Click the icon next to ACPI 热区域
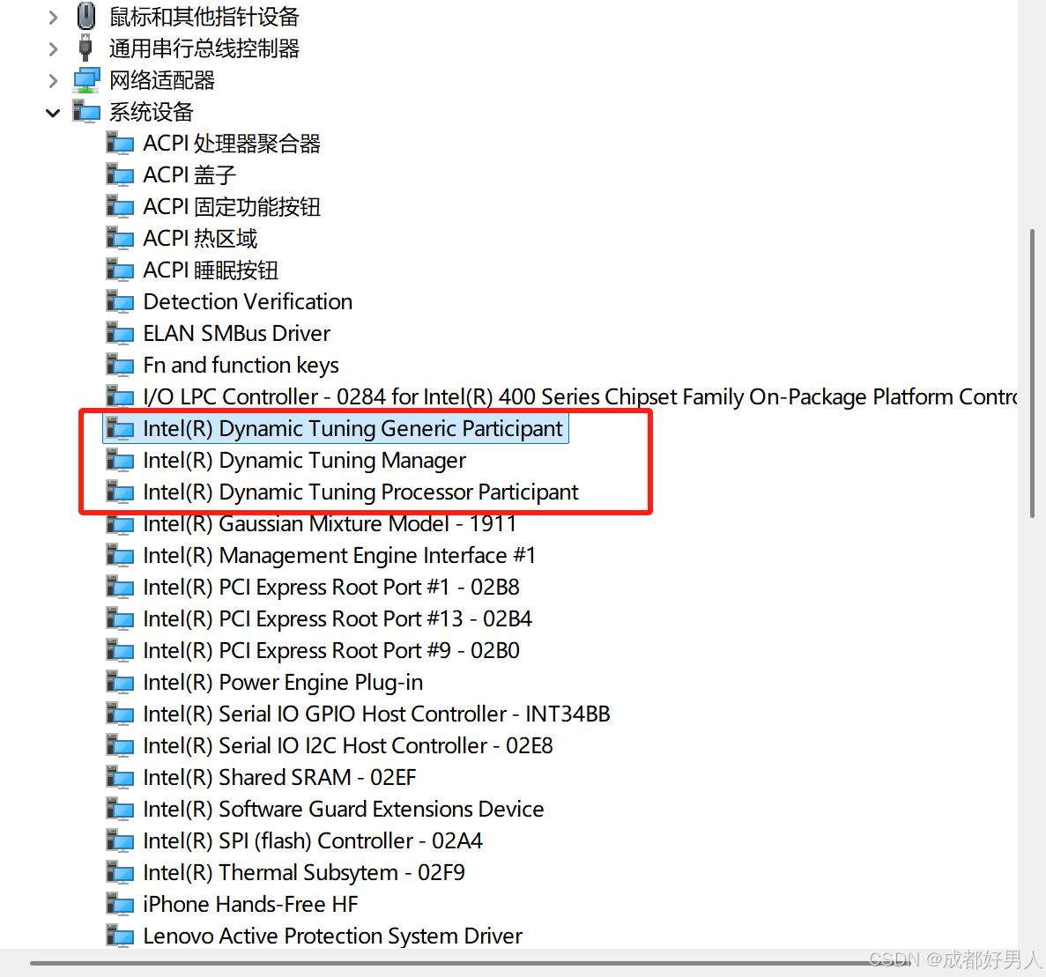The width and height of the screenshot is (1046, 977). pyautogui.click(x=120, y=238)
